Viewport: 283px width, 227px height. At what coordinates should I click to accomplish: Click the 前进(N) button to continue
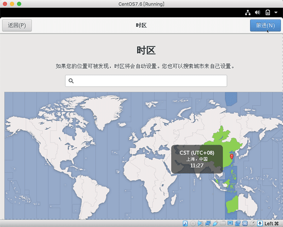265,25
